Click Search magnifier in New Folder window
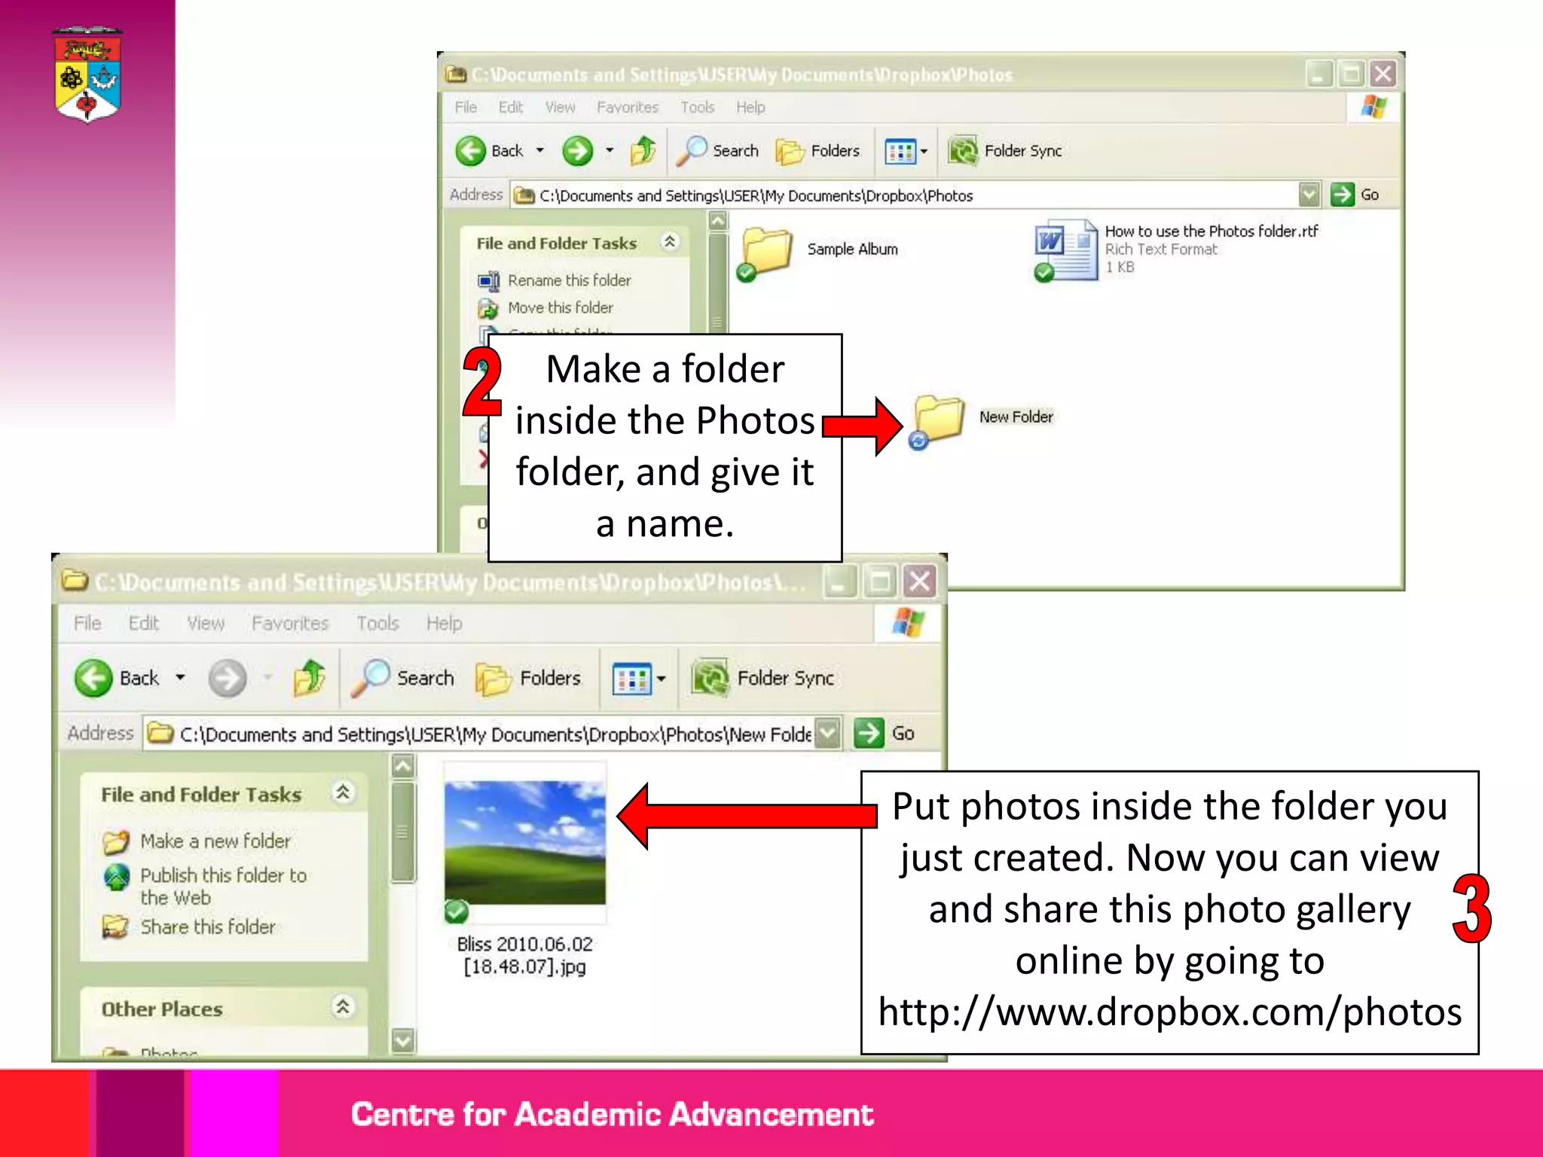 point(370,678)
